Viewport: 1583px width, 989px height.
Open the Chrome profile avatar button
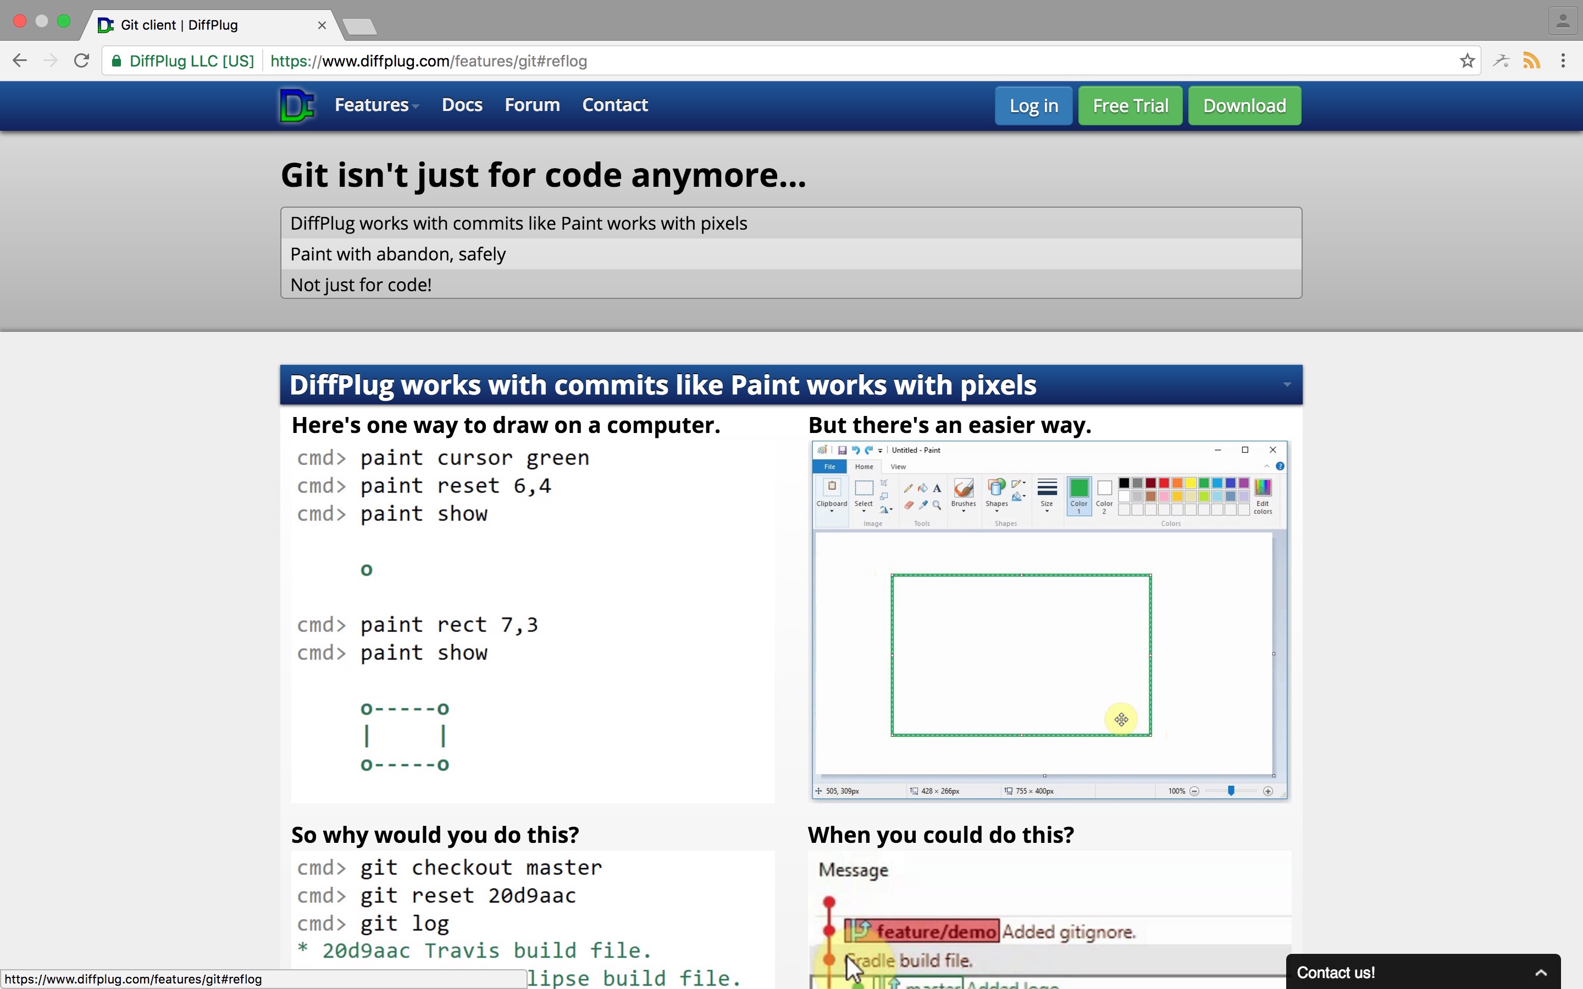(x=1563, y=21)
